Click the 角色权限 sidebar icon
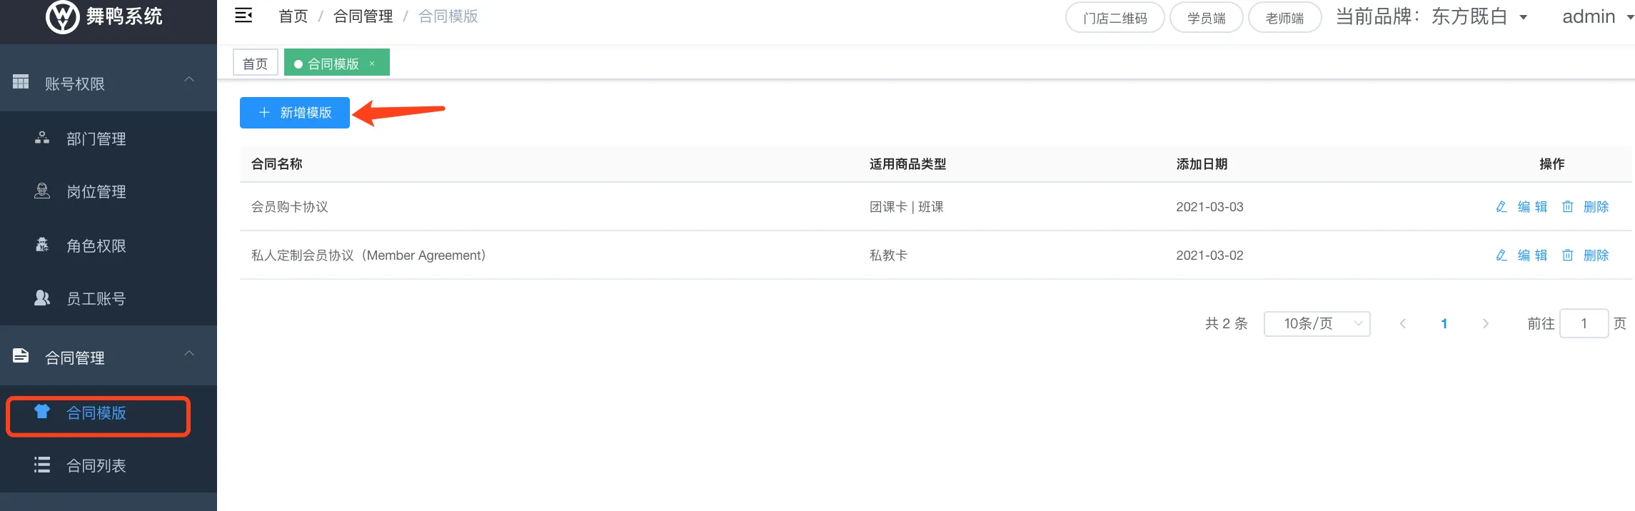1635x511 pixels. tap(42, 245)
